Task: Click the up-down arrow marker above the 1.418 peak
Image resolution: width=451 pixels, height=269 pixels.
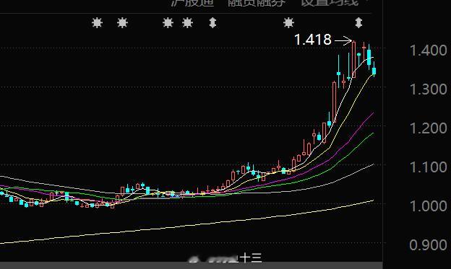Action: (358, 22)
